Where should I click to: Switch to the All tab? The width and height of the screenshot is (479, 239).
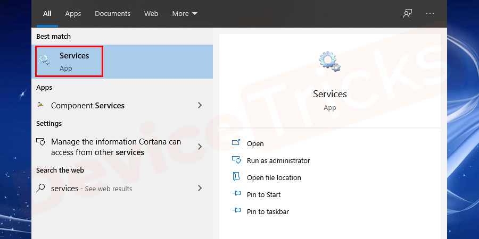(47, 14)
